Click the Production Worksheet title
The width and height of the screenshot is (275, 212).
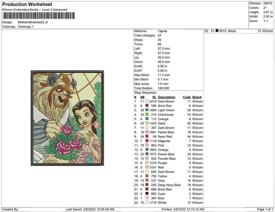coord(27,4)
